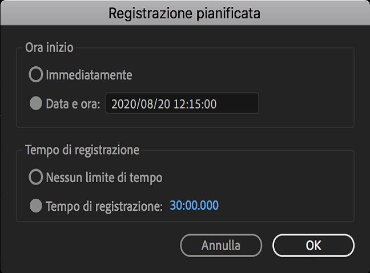Click the Nessun limite di tempo label
This screenshot has width=370, height=273.
(104, 178)
